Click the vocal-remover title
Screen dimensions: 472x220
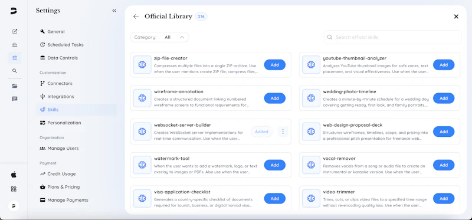[339, 158]
